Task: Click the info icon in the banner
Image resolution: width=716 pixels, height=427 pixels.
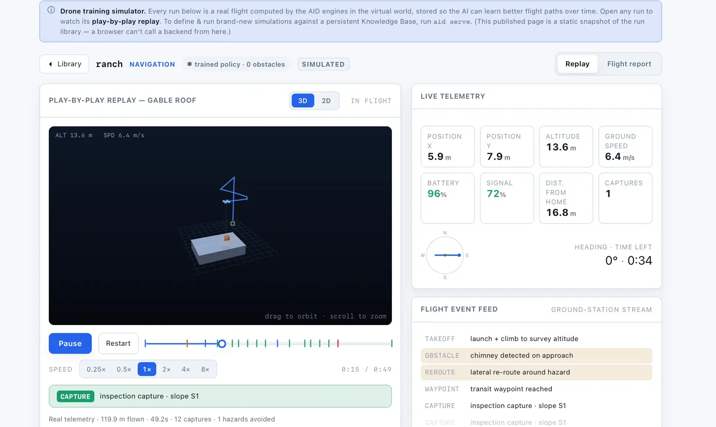Action: click(x=51, y=10)
